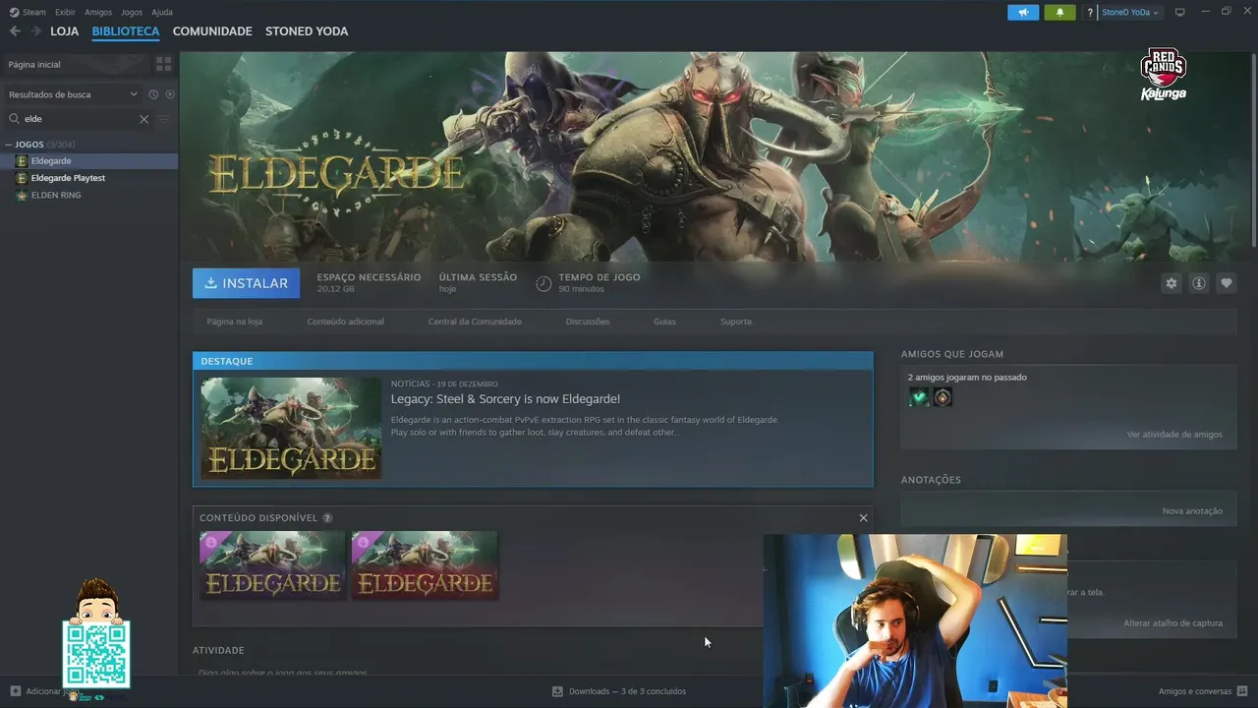This screenshot has width=1258, height=708.
Task: Collapse the JOGOS category
Action: tap(9, 145)
